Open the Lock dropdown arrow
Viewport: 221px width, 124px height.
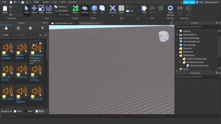pos(138,11)
